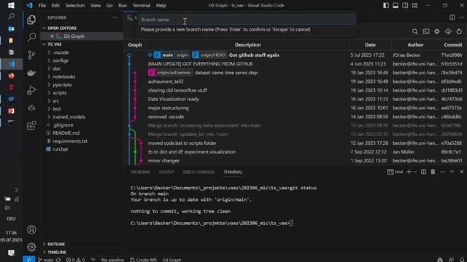This screenshot has width=467, height=262.
Task: Open Windows taskbar search
Action: tap(11, 17)
